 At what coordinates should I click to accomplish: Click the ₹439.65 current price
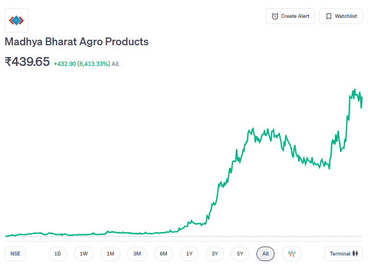coord(27,62)
